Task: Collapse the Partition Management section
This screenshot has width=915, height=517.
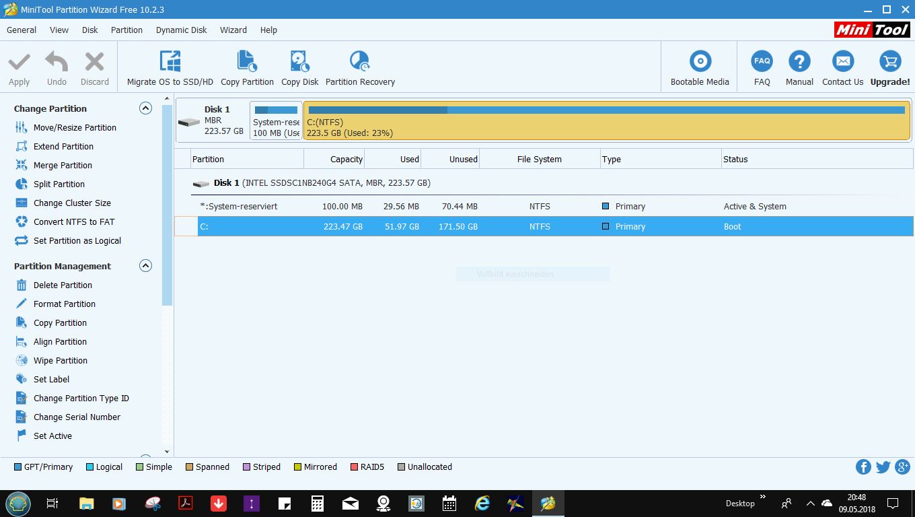Action: pyautogui.click(x=145, y=266)
